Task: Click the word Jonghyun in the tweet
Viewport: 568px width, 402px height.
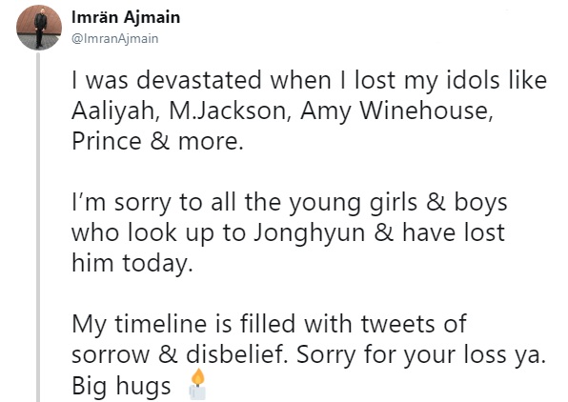Action: coord(309,233)
